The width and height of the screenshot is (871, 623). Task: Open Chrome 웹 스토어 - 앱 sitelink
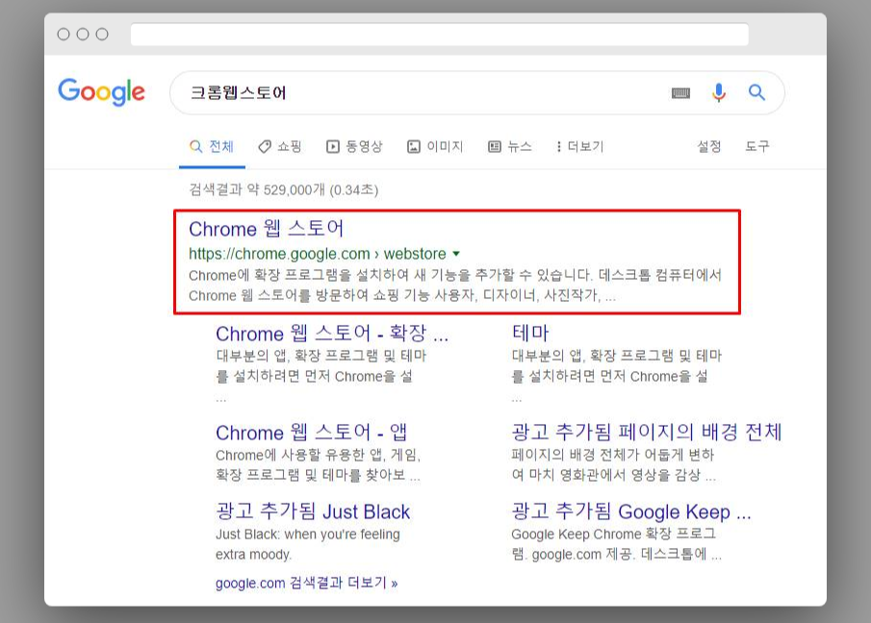(x=311, y=433)
